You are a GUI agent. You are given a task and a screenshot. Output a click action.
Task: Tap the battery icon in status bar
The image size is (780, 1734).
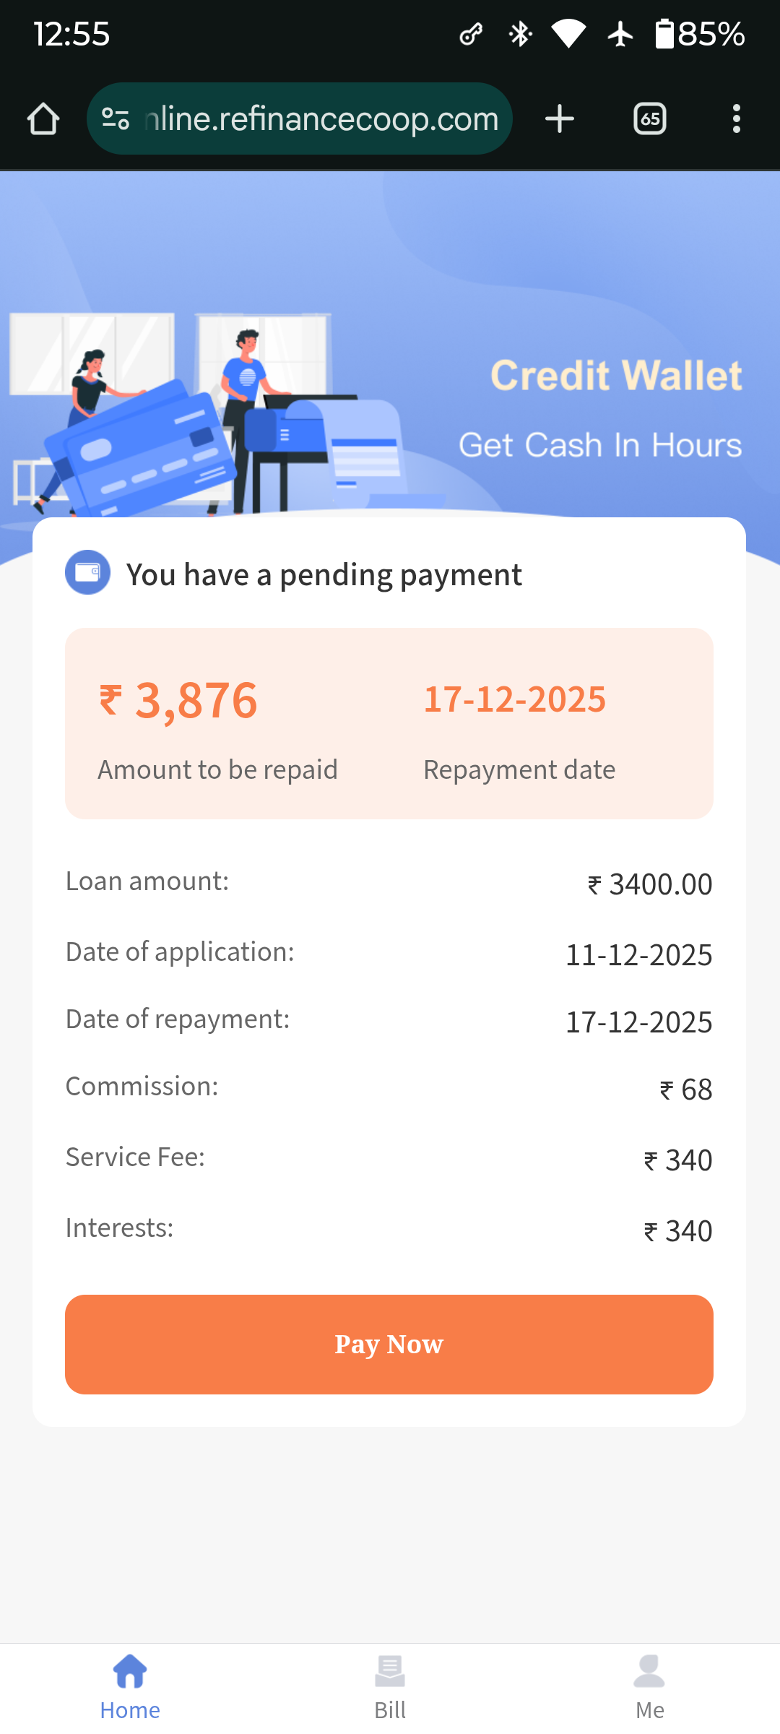664,34
